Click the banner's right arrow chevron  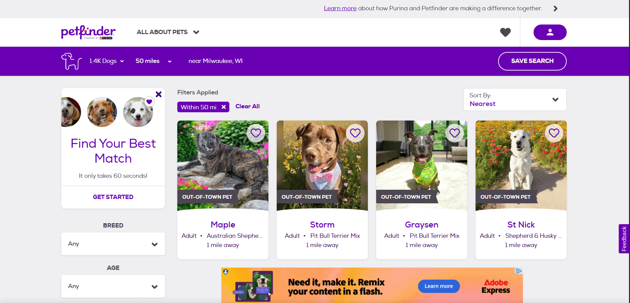(x=555, y=9)
